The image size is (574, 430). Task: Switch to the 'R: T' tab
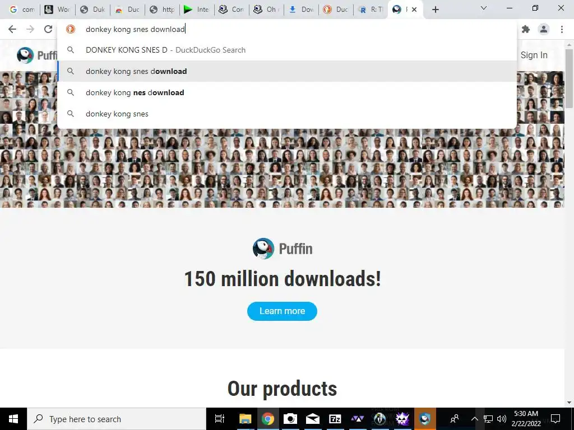(371, 10)
